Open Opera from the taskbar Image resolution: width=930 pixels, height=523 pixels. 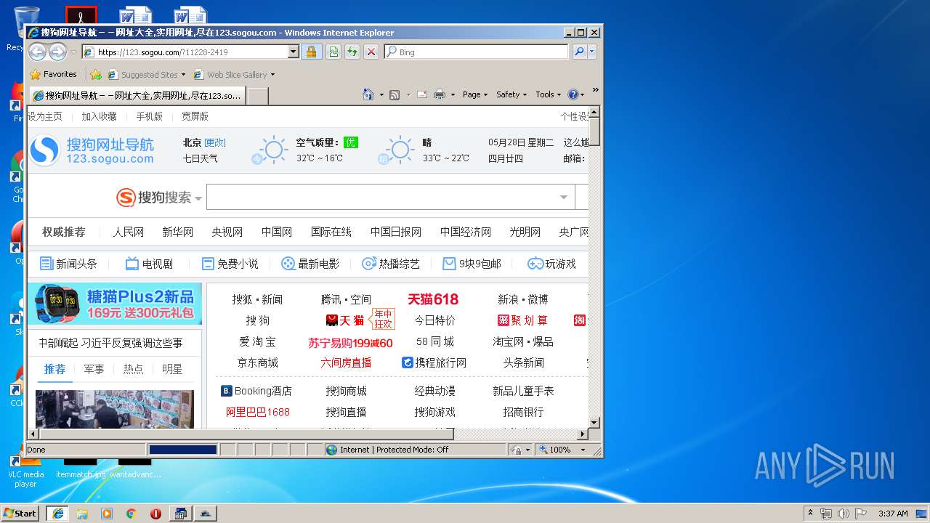pos(155,514)
